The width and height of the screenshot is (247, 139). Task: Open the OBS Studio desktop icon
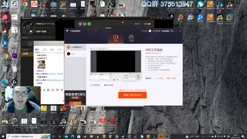tap(181, 5)
